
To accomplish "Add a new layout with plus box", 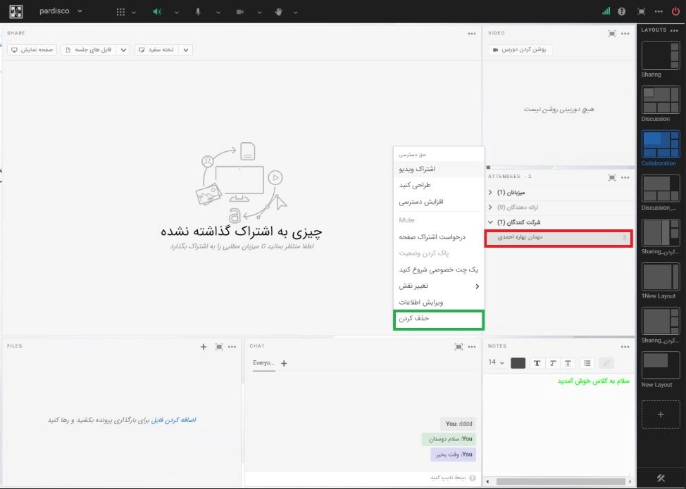I will (x=661, y=414).
